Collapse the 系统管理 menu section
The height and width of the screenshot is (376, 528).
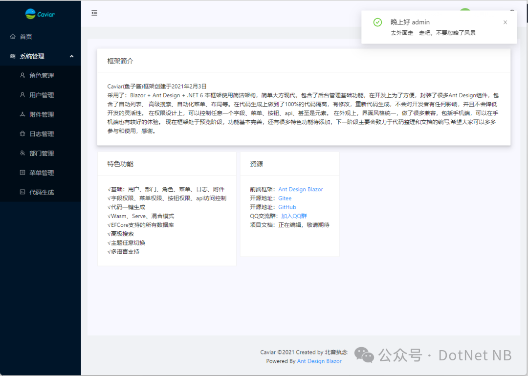(41, 56)
